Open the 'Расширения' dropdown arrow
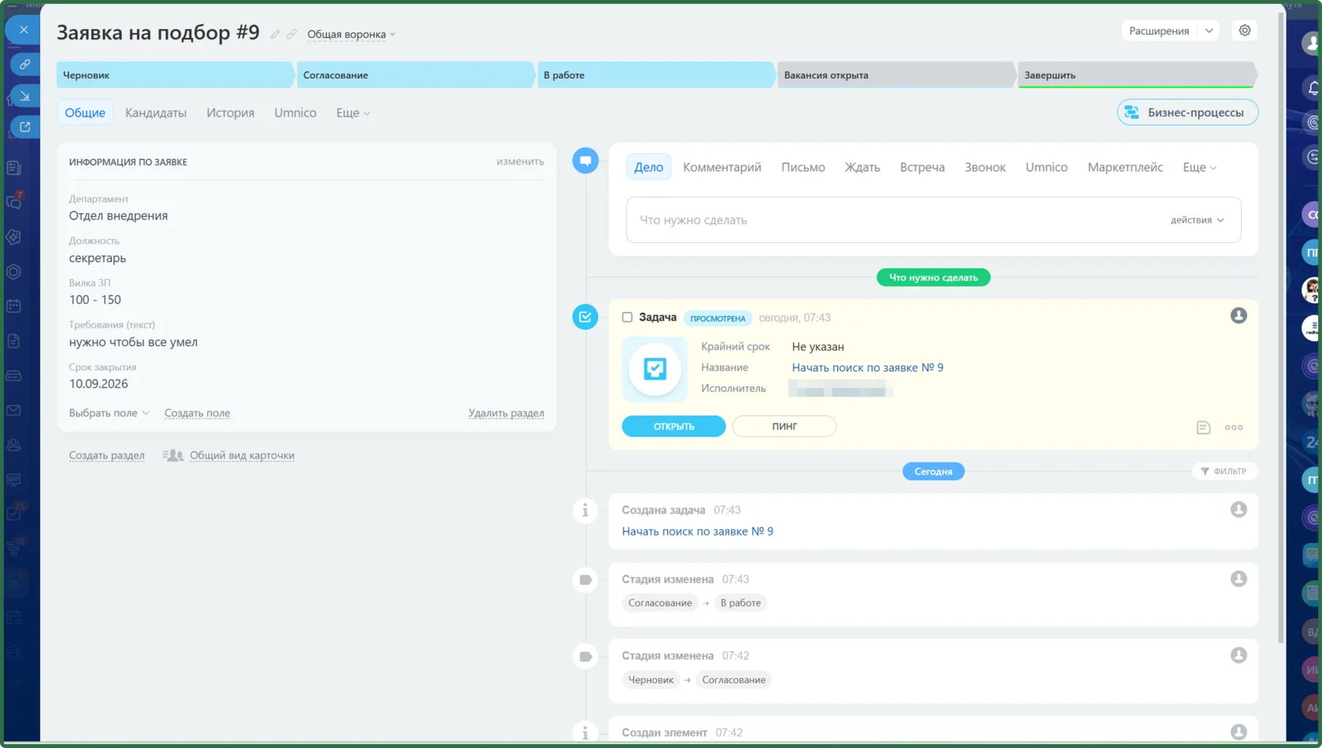1322x748 pixels. pos(1209,31)
